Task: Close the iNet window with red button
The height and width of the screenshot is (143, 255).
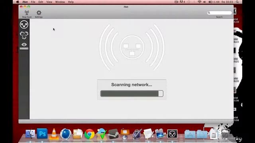Action: click(21, 7)
